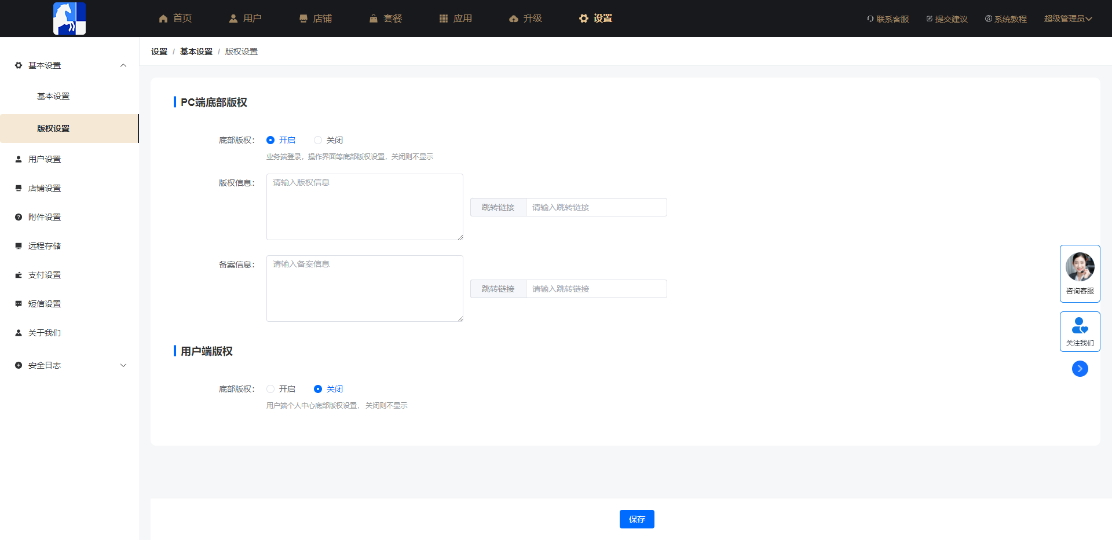Click sidebar gear icon for 基本设置 group
This screenshot has height=540, width=1112.
click(x=19, y=65)
